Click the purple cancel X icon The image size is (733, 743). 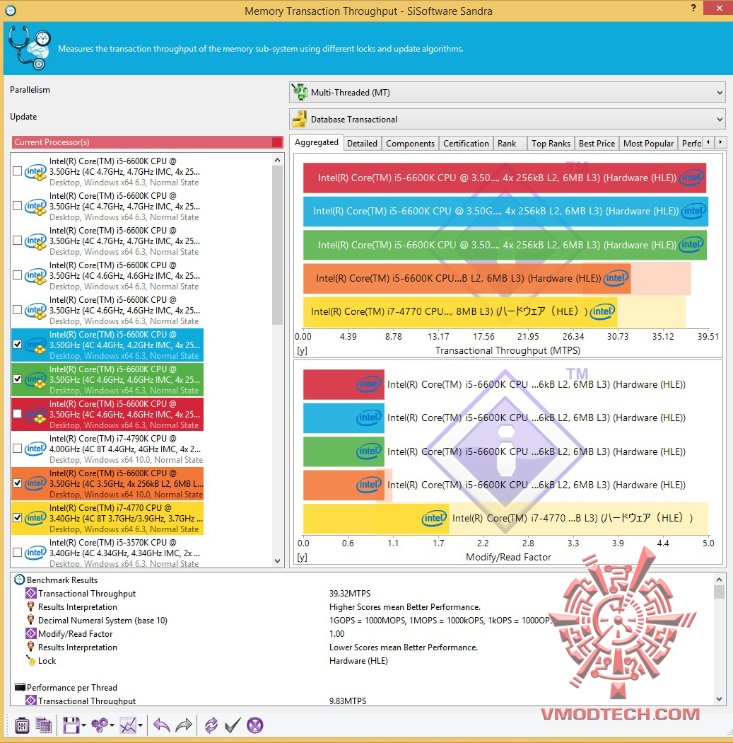coord(255,725)
